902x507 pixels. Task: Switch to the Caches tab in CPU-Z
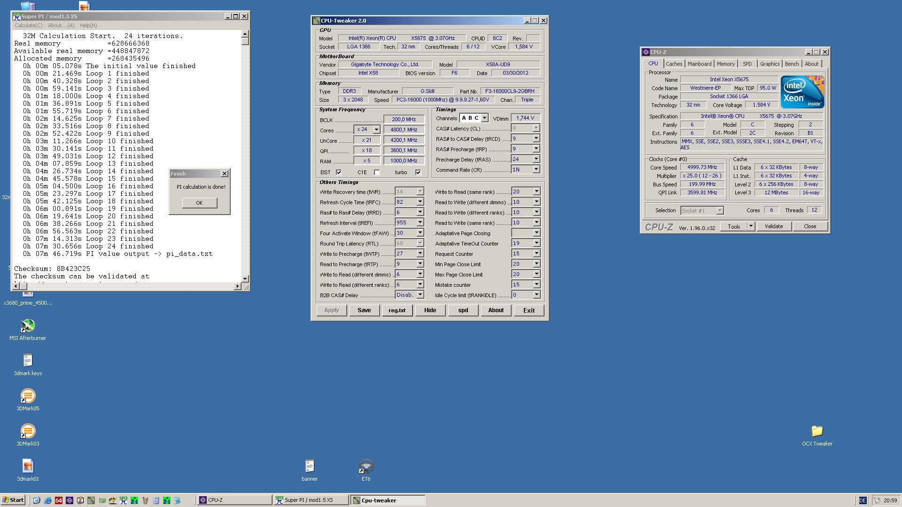(x=674, y=64)
